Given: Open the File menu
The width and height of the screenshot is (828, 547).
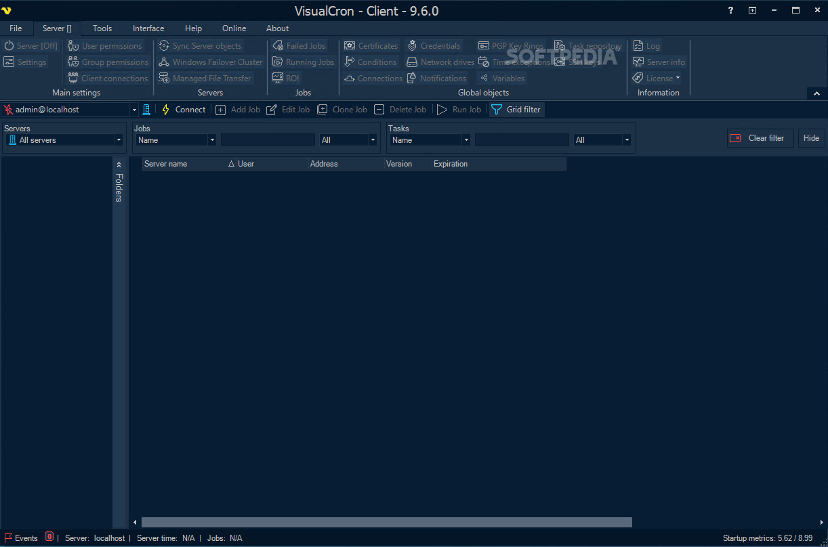Looking at the screenshot, I should [16, 28].
